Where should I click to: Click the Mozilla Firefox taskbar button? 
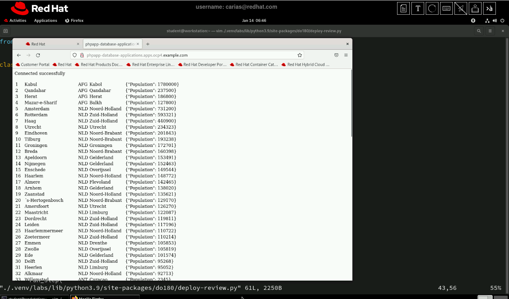(x=105, y=297)
